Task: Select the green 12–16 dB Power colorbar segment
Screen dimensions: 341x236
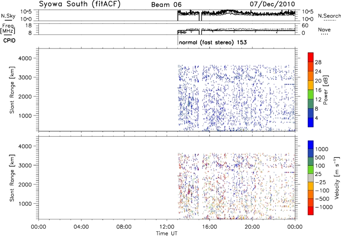Action: [x=311, y=95]
